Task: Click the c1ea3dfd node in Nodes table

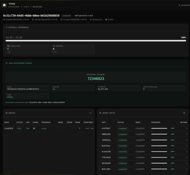Action: pyautogui.click(x=9, y=128)
